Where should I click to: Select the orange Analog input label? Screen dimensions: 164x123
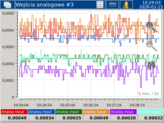click(96, 112)
